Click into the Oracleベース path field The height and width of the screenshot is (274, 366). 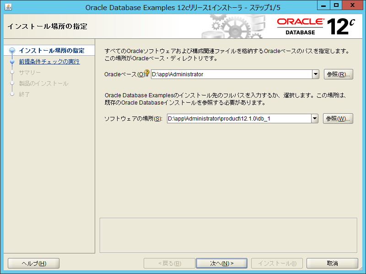231,74
